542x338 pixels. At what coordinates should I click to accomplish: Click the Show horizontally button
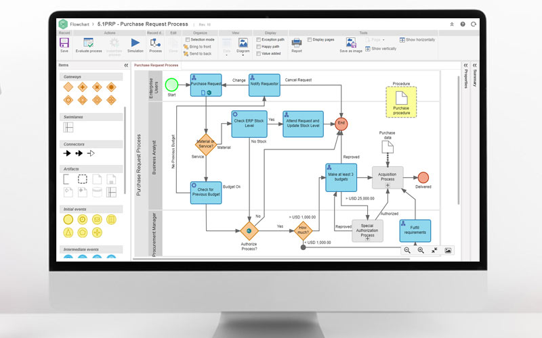click(x=417, y=40)
